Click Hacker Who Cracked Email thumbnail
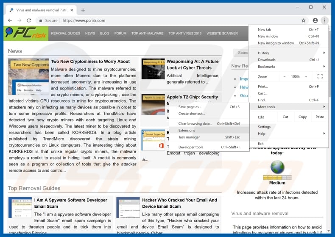The height and width of the screenshot is (237, 335). (128, 207)
